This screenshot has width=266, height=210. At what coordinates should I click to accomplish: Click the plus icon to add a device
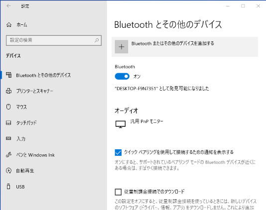(x=122, y=47)
